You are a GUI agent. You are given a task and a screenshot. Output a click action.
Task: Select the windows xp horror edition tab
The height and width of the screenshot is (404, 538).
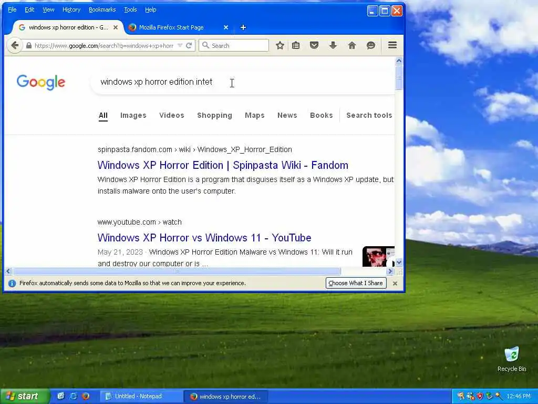click(68, 27)
